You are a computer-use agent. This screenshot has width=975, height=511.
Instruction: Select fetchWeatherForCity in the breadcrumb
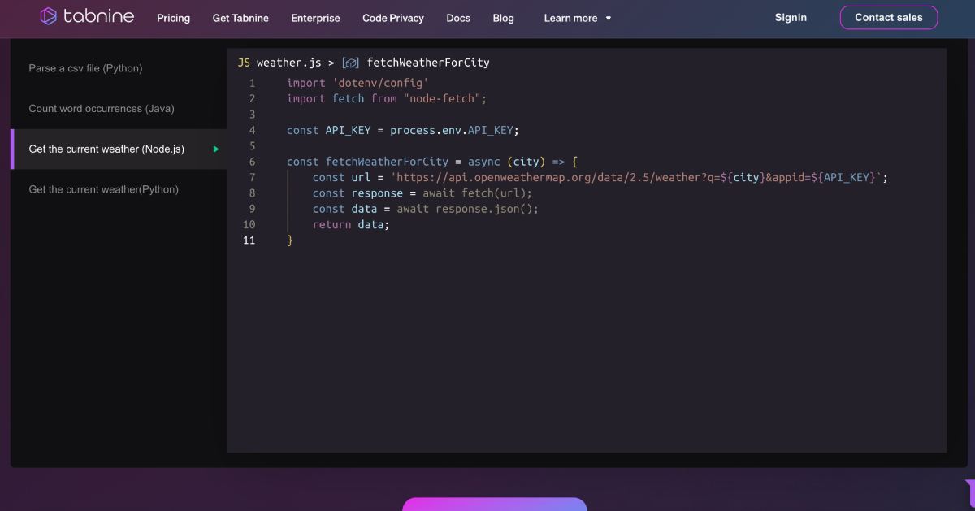point(430,62)
